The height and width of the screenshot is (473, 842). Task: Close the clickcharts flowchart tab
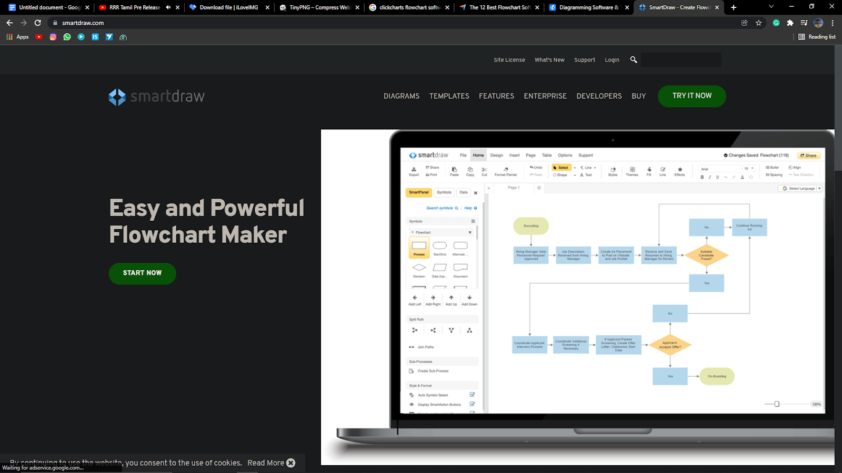(447, 7)
